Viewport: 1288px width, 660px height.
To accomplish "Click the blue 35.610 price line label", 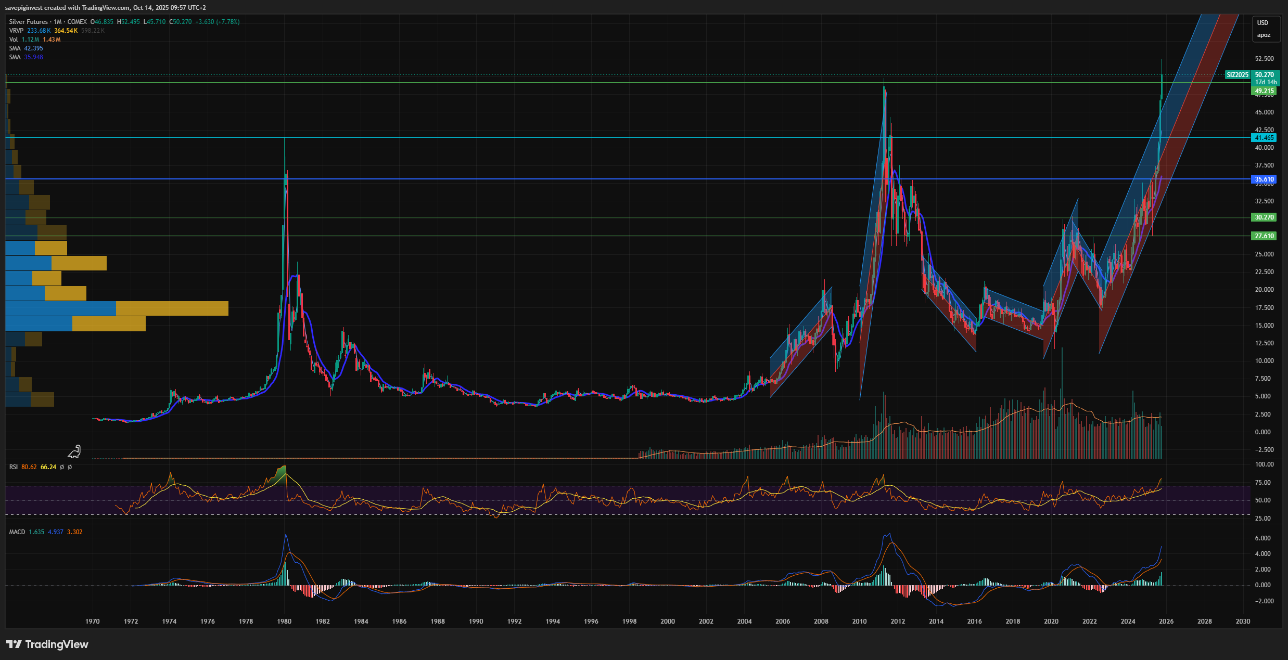I will click(1264, 179).
